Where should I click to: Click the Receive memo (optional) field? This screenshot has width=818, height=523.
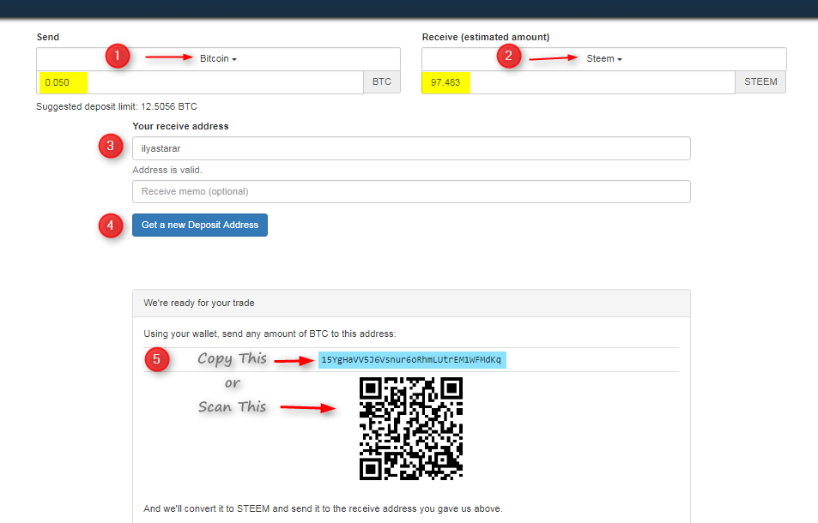(411, 192)
